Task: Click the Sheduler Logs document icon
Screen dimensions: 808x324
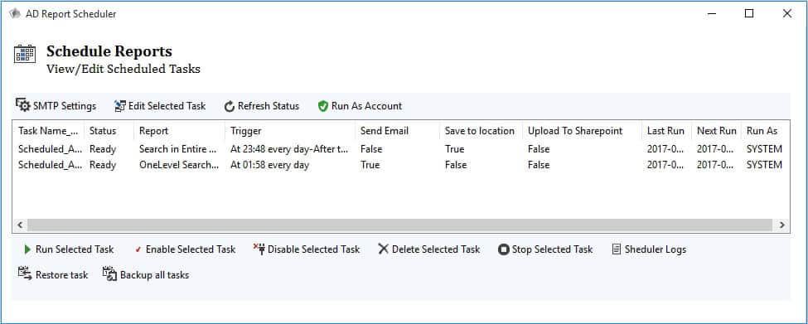Action: [x=617, y=249]
